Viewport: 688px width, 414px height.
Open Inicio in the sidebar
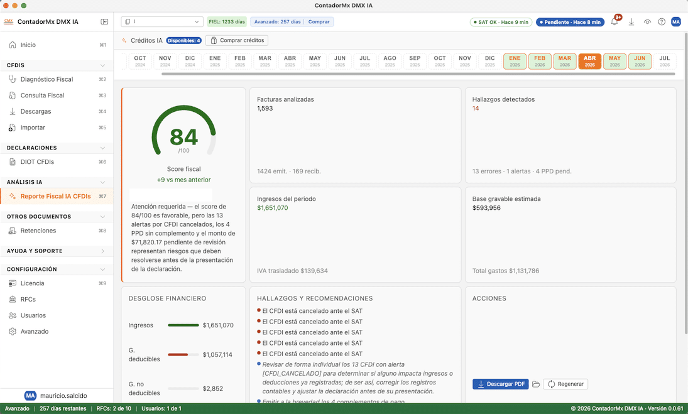click(57, 45)
